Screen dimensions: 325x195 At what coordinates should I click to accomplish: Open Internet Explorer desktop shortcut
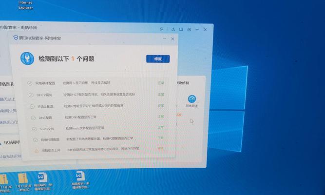point(25,5)
